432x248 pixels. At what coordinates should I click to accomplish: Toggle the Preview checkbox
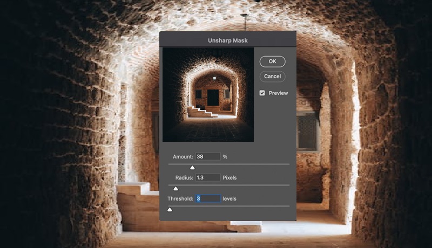pos(262,93)
